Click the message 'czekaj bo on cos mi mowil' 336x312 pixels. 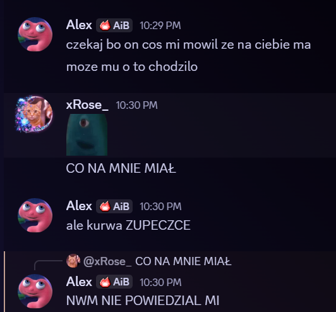[x=188, y=56]
